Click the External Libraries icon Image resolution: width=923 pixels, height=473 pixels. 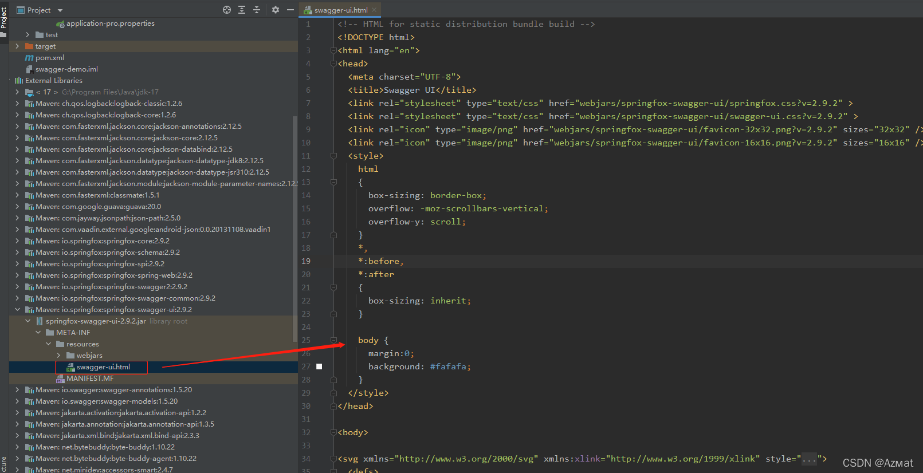coord(19,81)
